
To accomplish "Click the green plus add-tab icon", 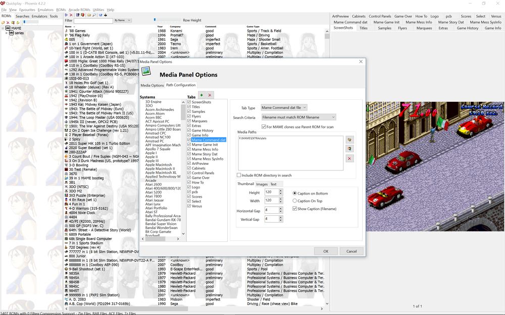I will coord(202,95).
